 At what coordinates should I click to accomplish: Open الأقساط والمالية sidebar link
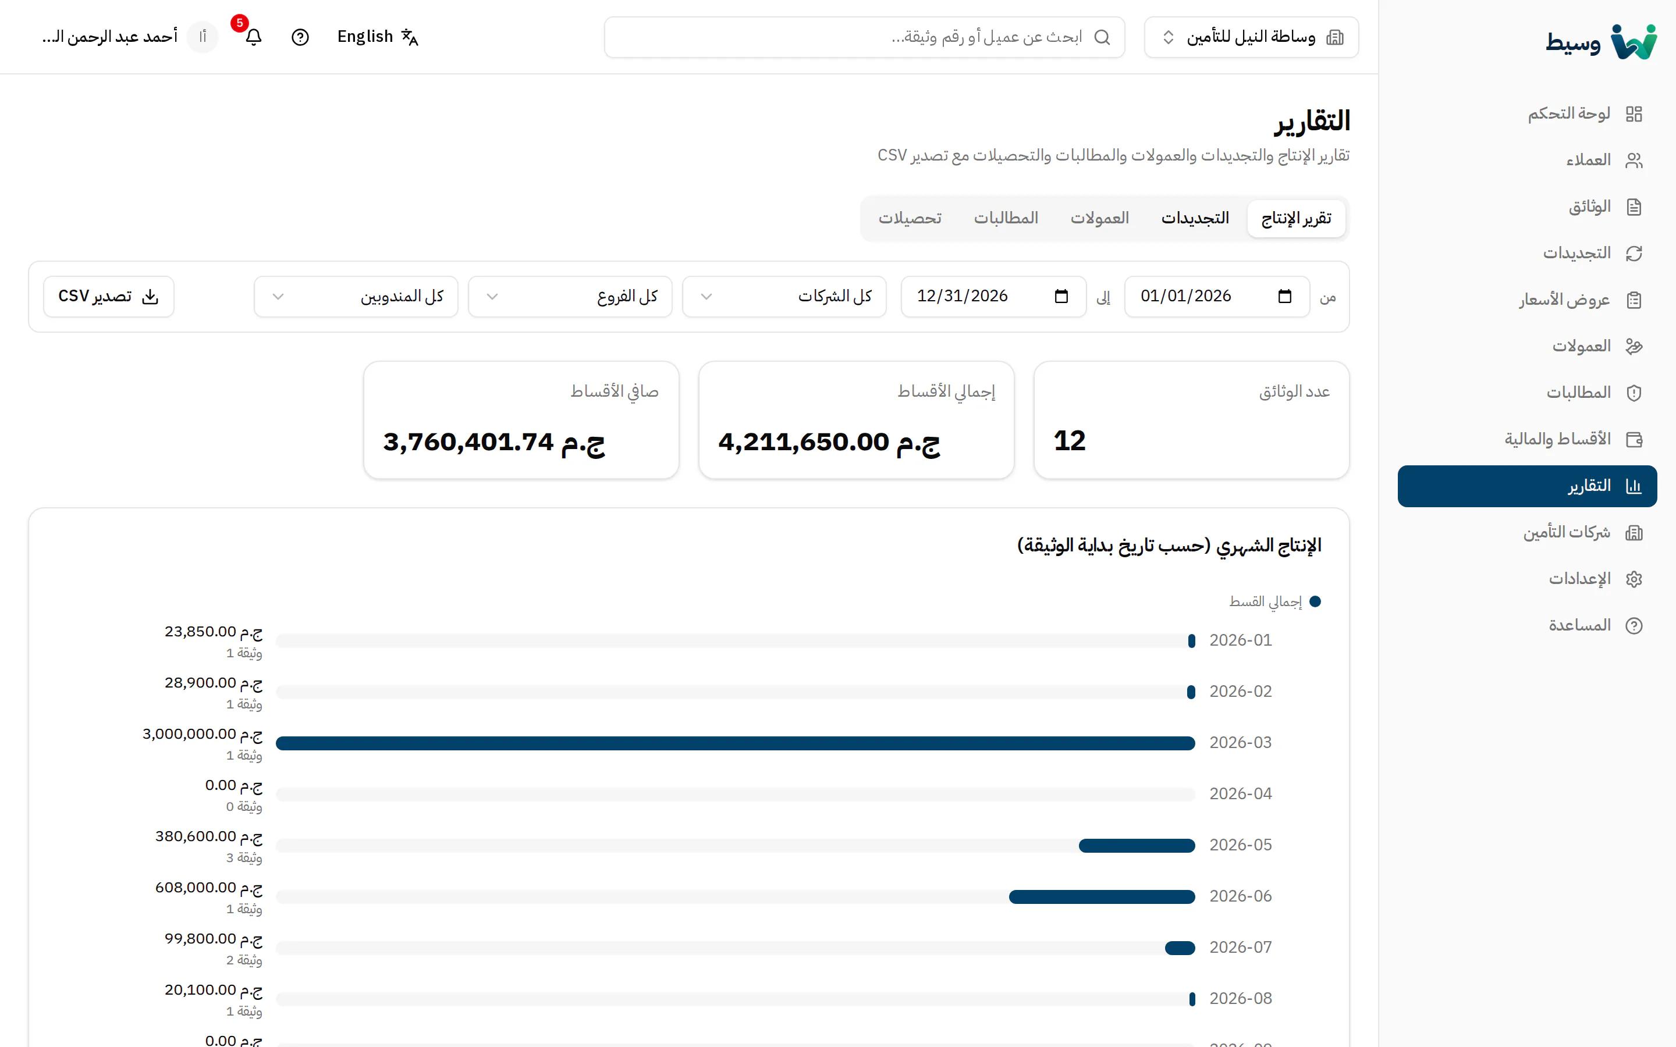click(x=1527, y=439)
